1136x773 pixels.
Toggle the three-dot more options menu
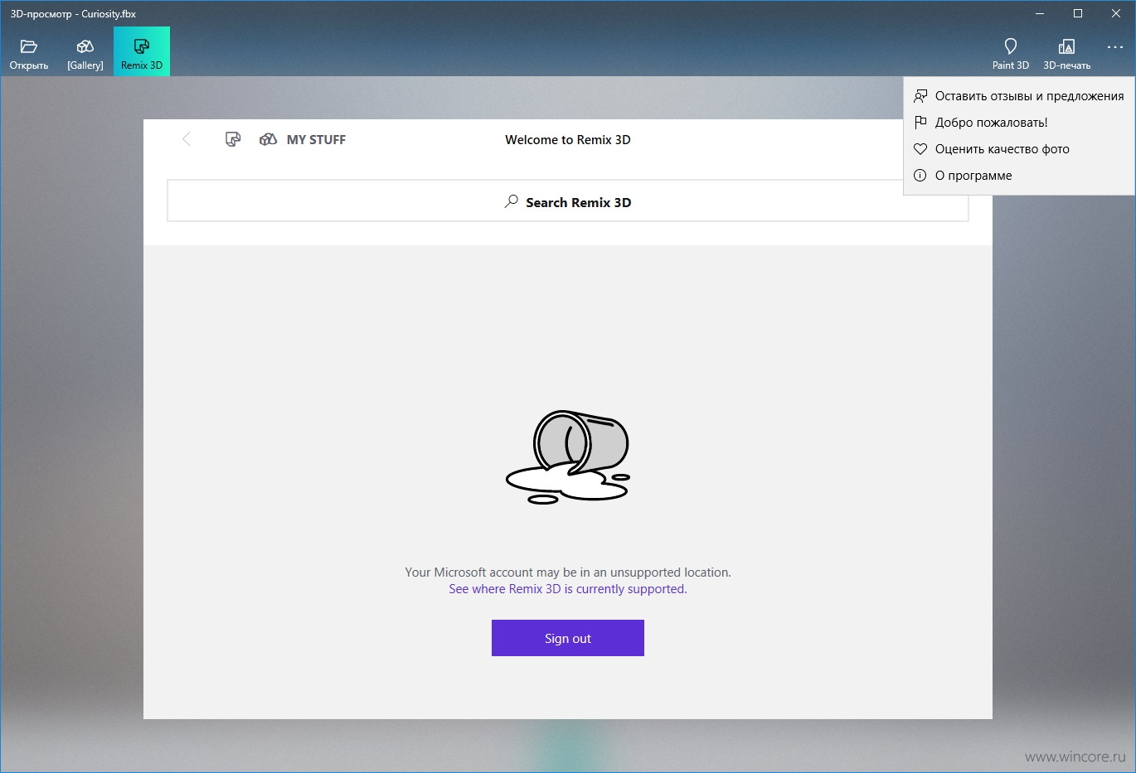pos(1114,47)
